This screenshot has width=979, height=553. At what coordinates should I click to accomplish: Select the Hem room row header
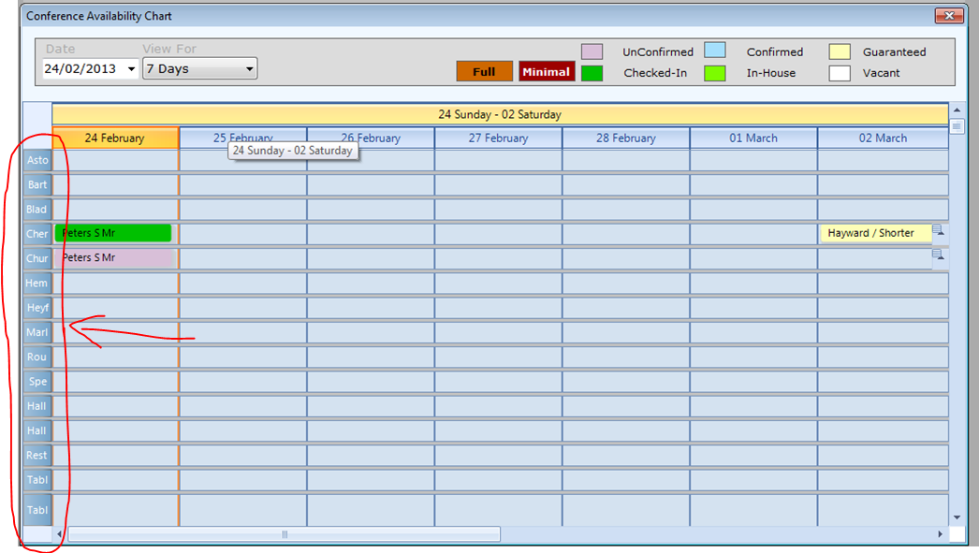[x=37, y=284]
